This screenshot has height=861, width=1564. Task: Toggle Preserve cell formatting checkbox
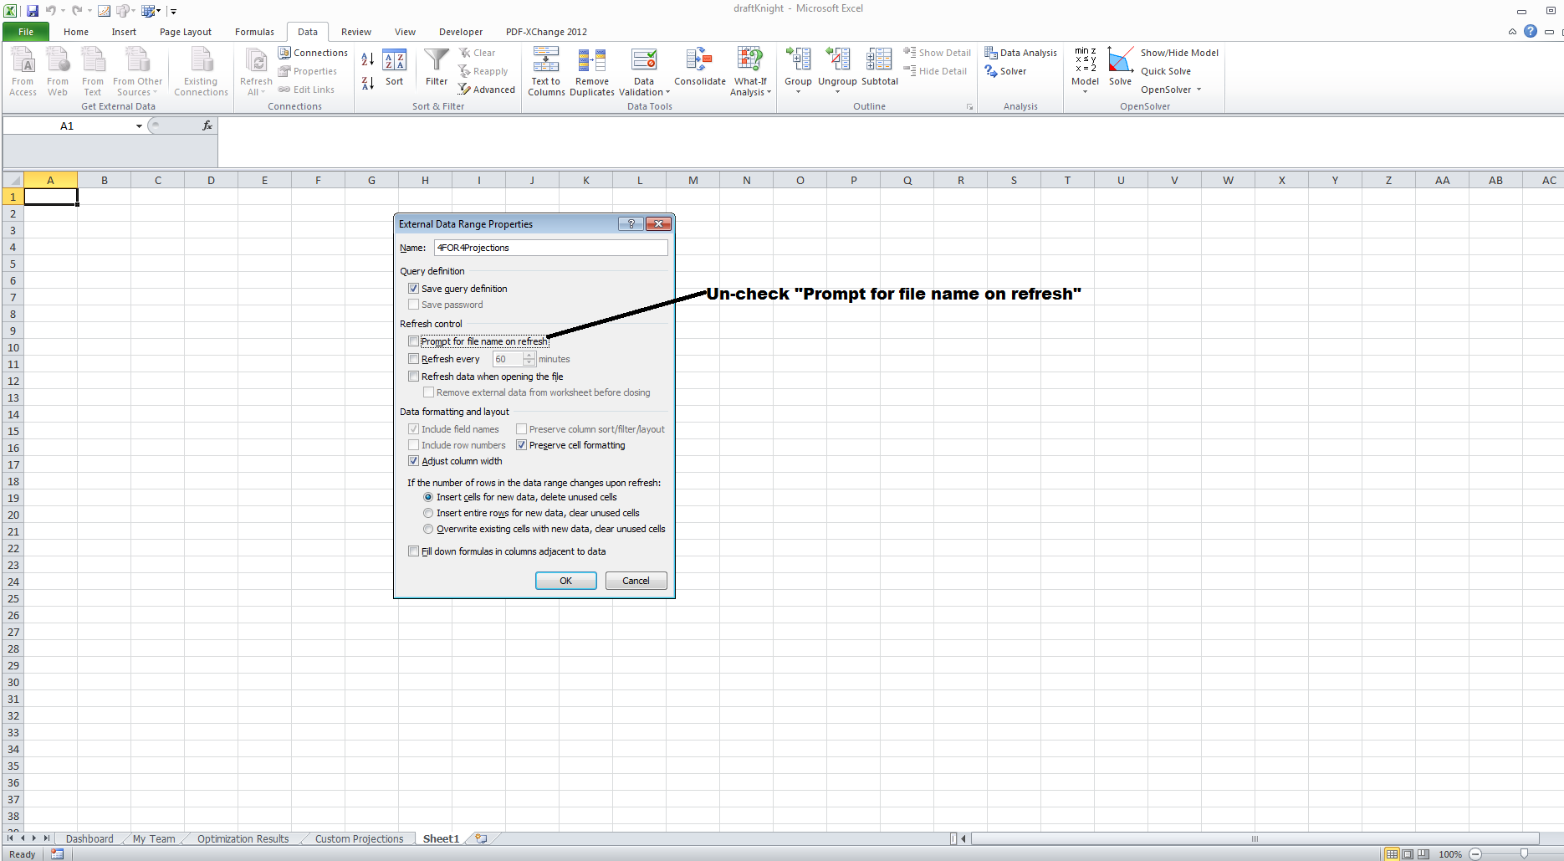coord(521,445)
